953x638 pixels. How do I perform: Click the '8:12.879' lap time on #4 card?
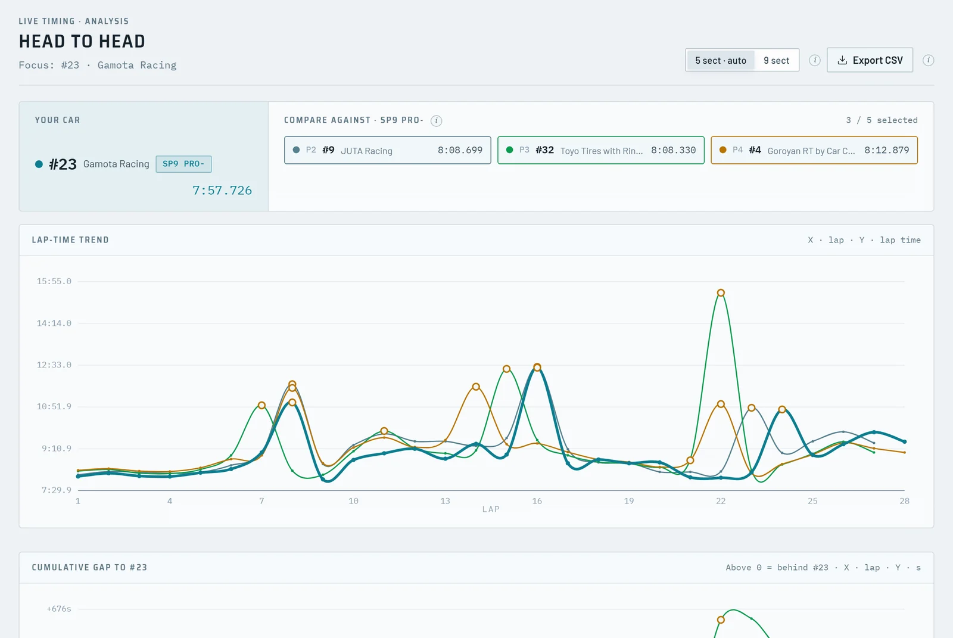[x=886, y=150]
